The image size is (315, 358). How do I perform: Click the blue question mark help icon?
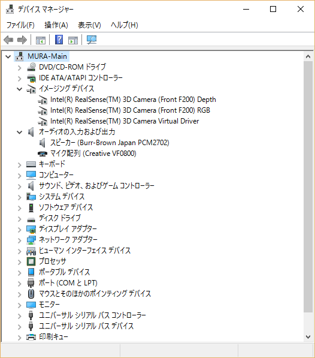[59, 40]
